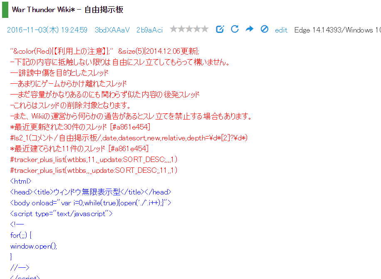Click the circular refresh arrow icon
This screenshot has width=381, height=279.
pyautogui.click(x=235, y=29)
